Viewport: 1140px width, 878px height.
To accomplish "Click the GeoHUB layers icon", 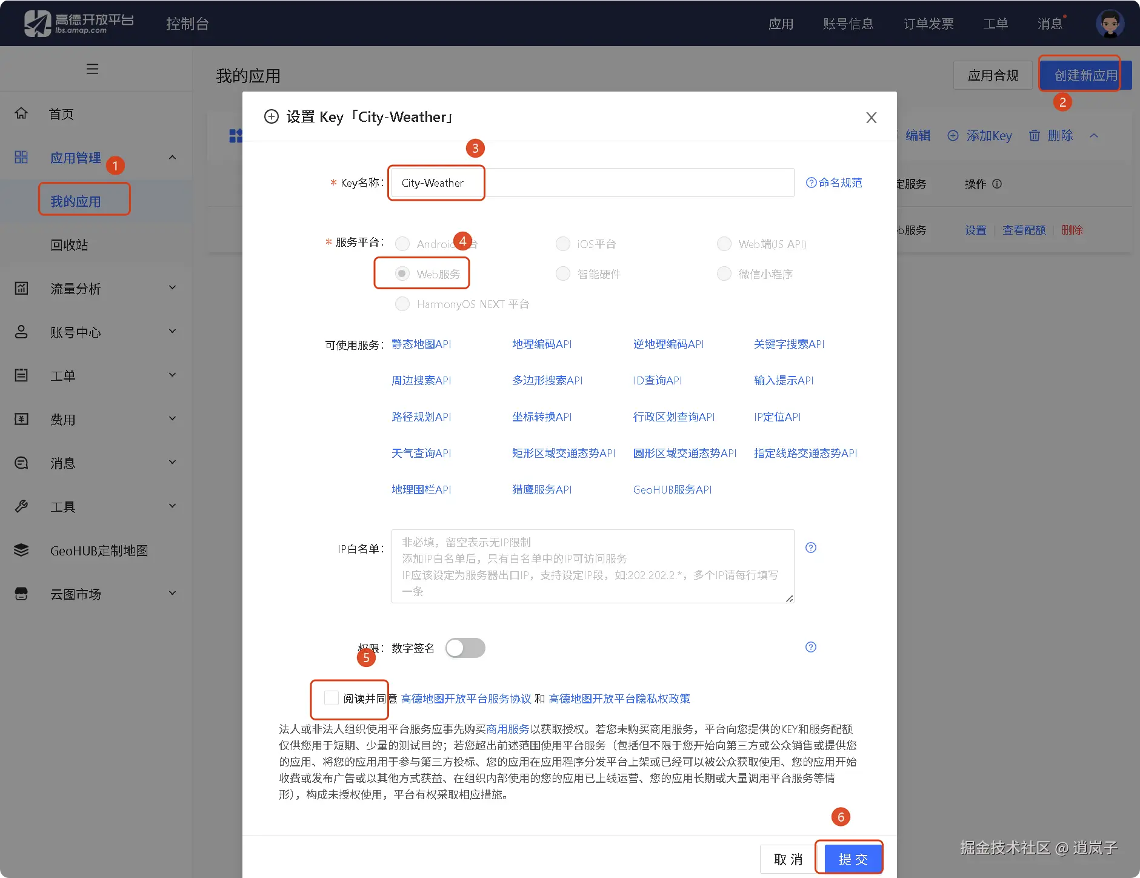I will [21, 550].
